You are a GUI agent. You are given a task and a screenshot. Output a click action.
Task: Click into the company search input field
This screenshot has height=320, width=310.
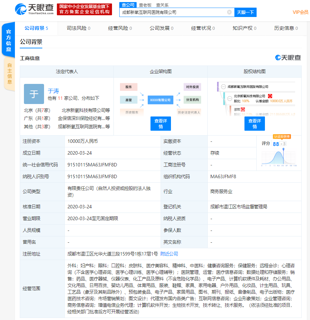pyautogui.click(x=173, y=12)
